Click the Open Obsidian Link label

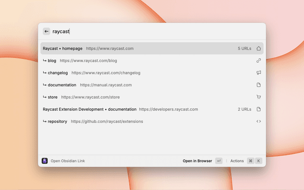coord(67,161)
